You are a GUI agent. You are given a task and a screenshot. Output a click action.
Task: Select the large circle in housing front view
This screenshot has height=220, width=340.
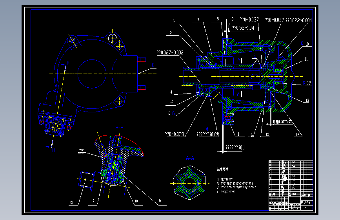point(92,74)
